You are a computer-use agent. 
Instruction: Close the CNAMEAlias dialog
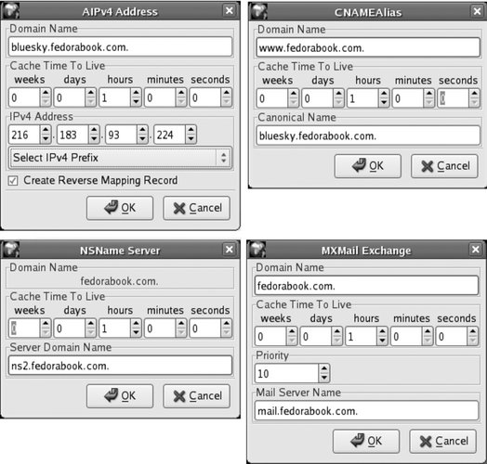[477, 11]
